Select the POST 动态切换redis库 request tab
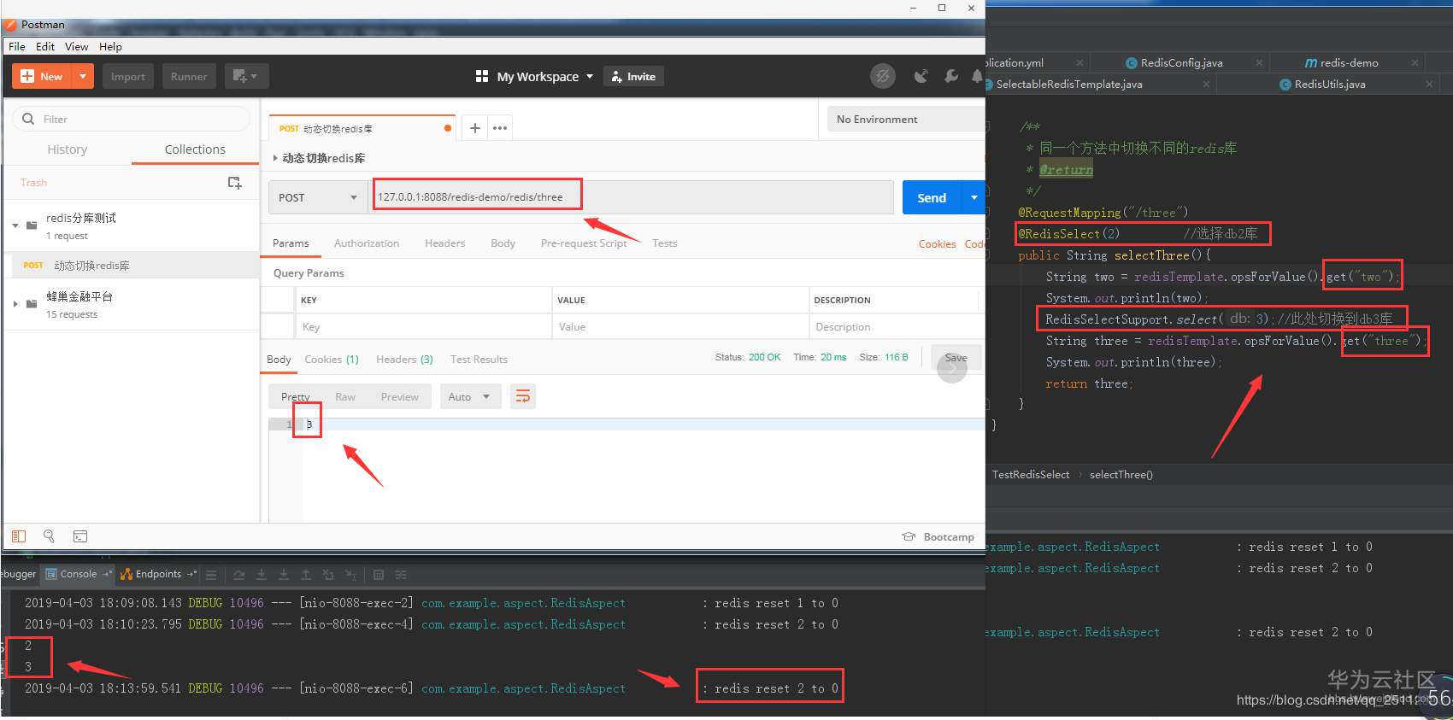Viewport: 1453px width, 720px height. pos(363,128)
